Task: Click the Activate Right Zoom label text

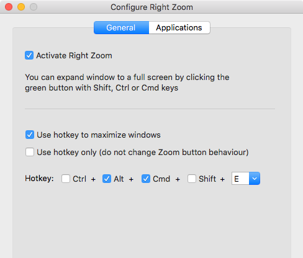Action: (74, 56)
